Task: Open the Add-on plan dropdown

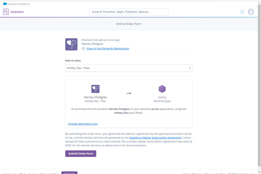Action: 129,68
